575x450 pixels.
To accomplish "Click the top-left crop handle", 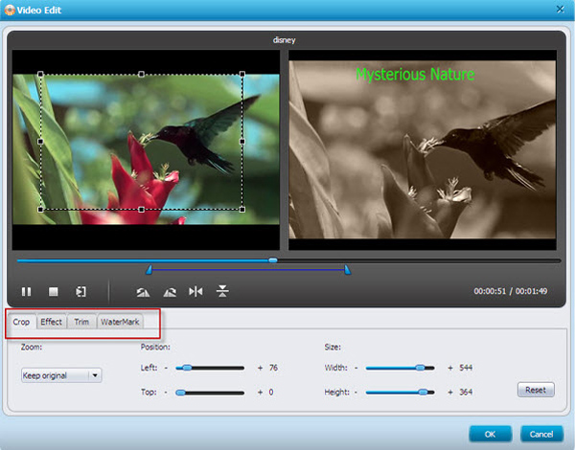I will tap(40, 75).
